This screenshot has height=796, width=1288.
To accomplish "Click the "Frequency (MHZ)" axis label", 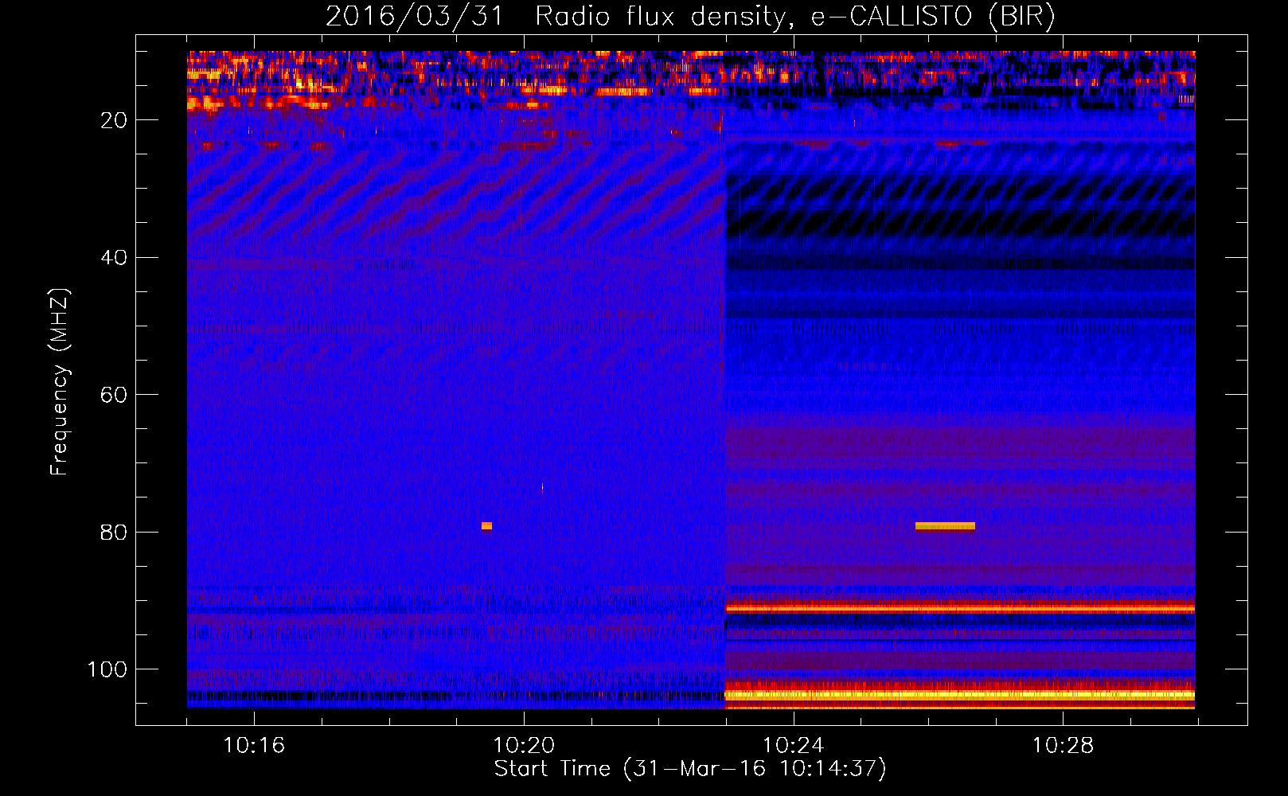I will click(59, 381).
